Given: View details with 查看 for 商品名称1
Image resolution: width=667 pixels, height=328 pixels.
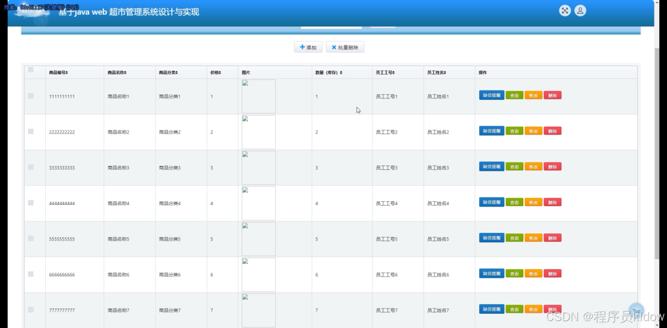Looking at the screenshot, I should pyautogui.click(x=514, y=95).
